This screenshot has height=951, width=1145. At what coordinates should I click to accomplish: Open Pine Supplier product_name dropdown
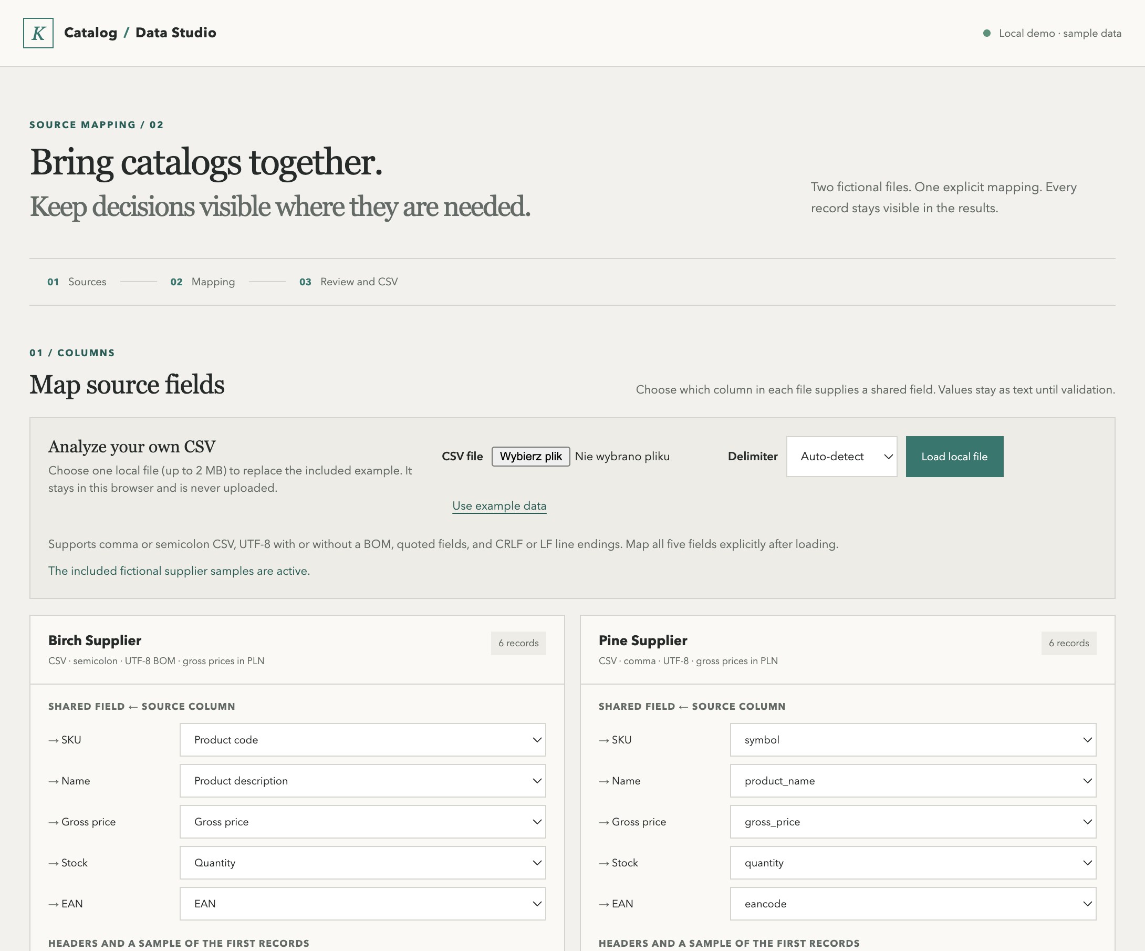tap(913, 781)
